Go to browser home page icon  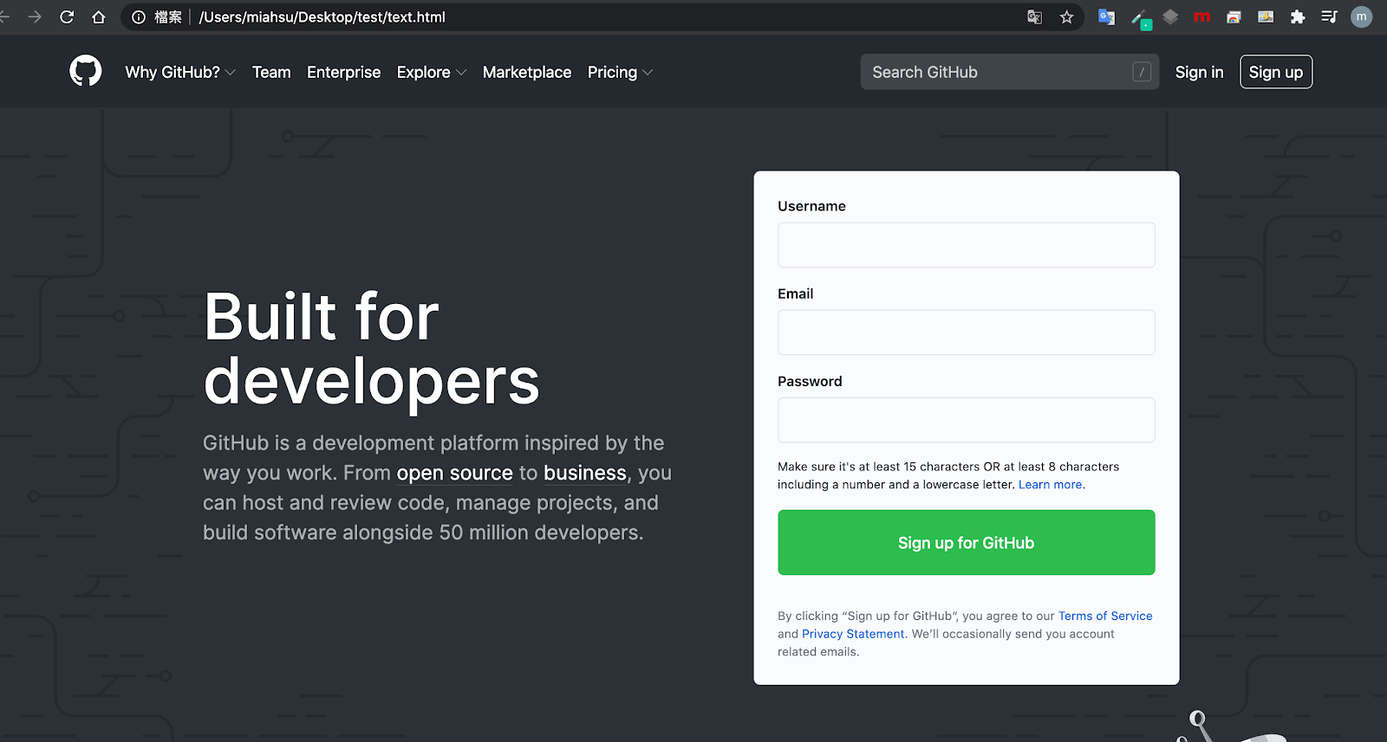[x=99, y=16]
